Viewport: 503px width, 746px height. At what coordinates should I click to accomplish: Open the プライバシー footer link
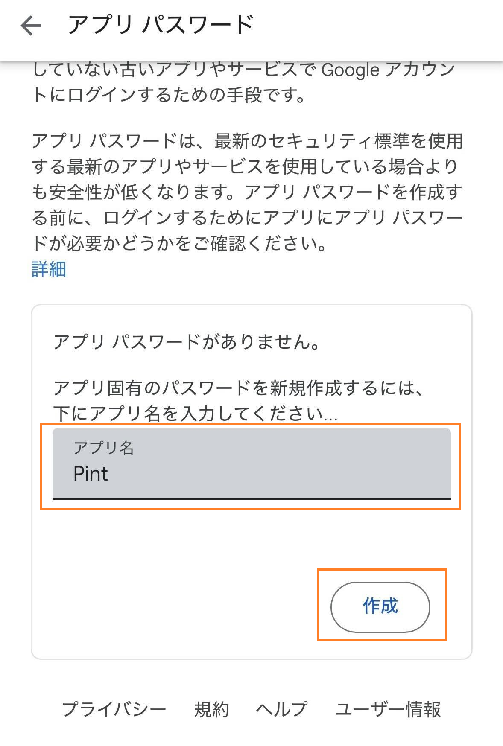tap(114, 709)
